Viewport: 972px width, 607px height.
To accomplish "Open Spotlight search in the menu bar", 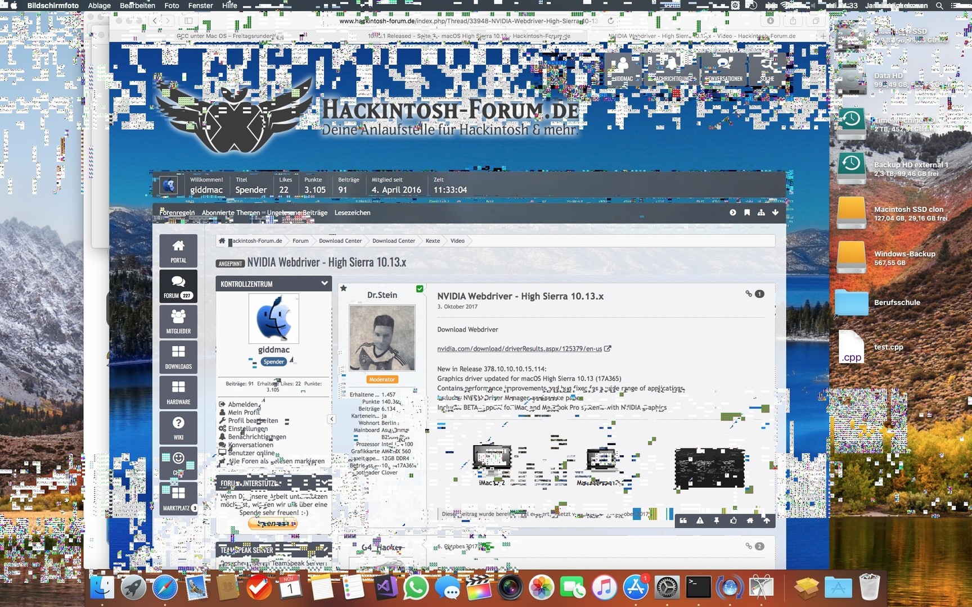I will (939, 6).
